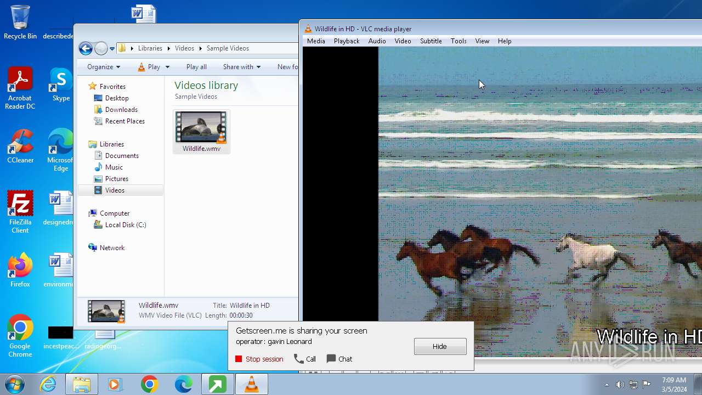The image size is (702, 395).
Task: Open the VLC Audio menu
Action: point(377,41)
